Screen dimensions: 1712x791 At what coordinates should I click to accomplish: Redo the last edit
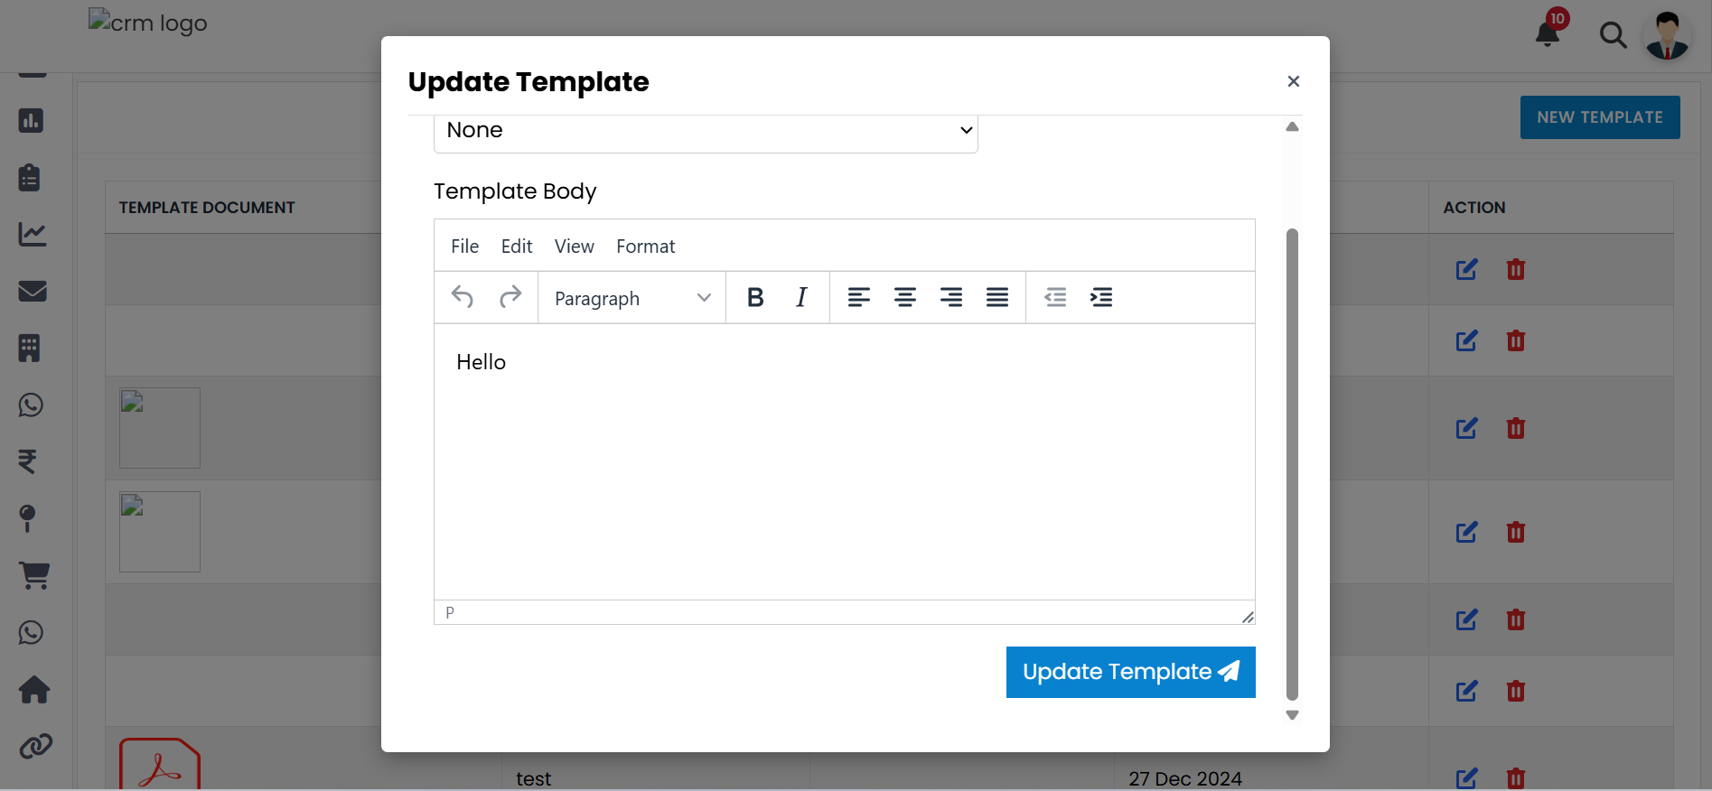pos(510,297)
